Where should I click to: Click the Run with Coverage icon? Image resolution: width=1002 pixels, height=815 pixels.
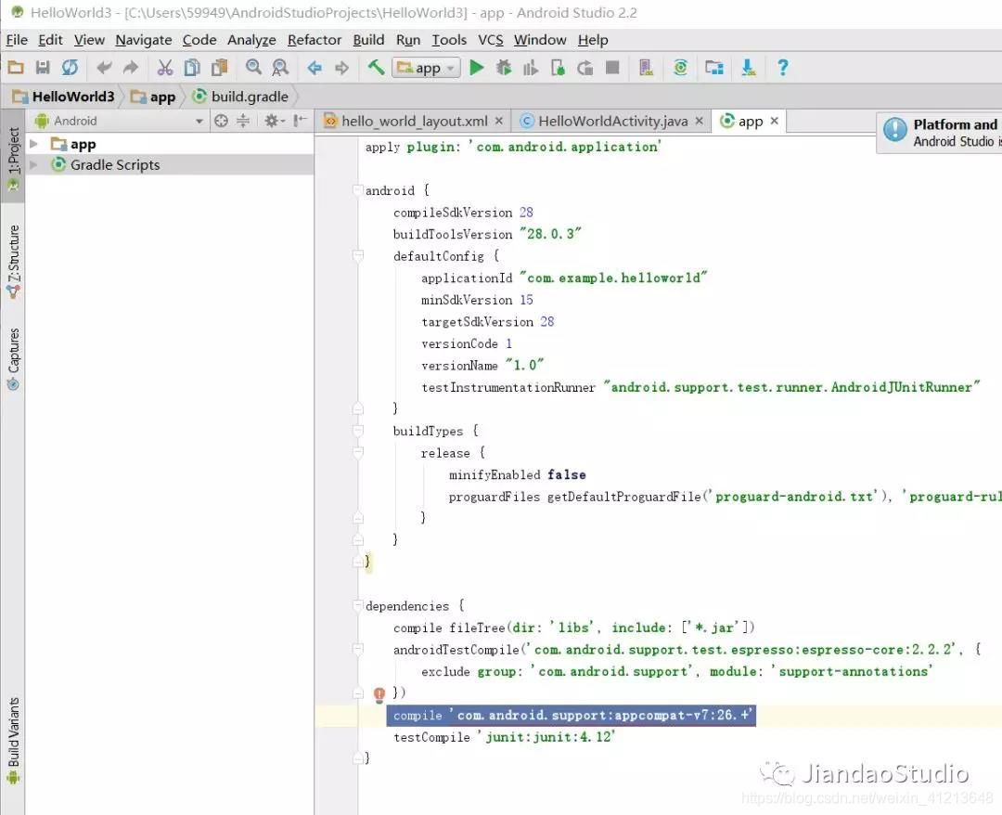531,67
